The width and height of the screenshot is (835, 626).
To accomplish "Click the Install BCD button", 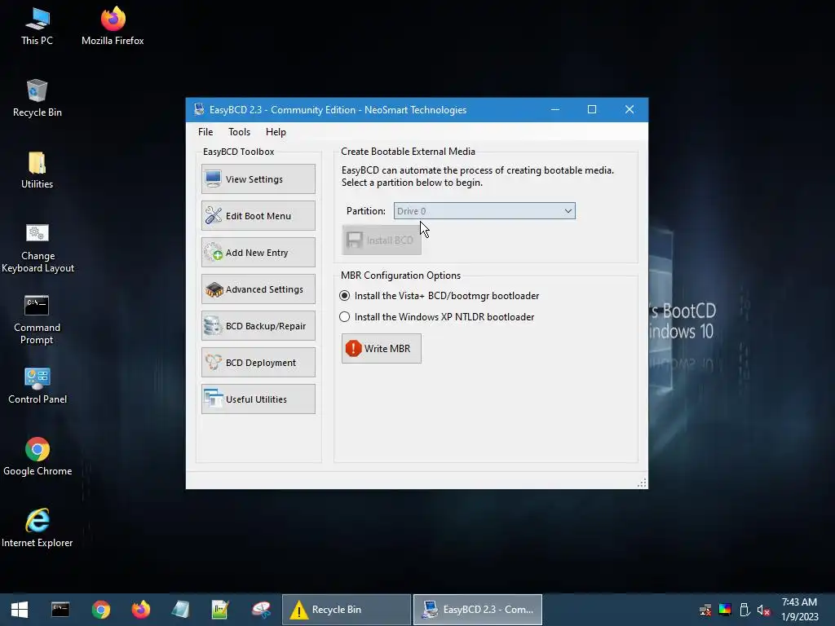I will tap(382, 240).
